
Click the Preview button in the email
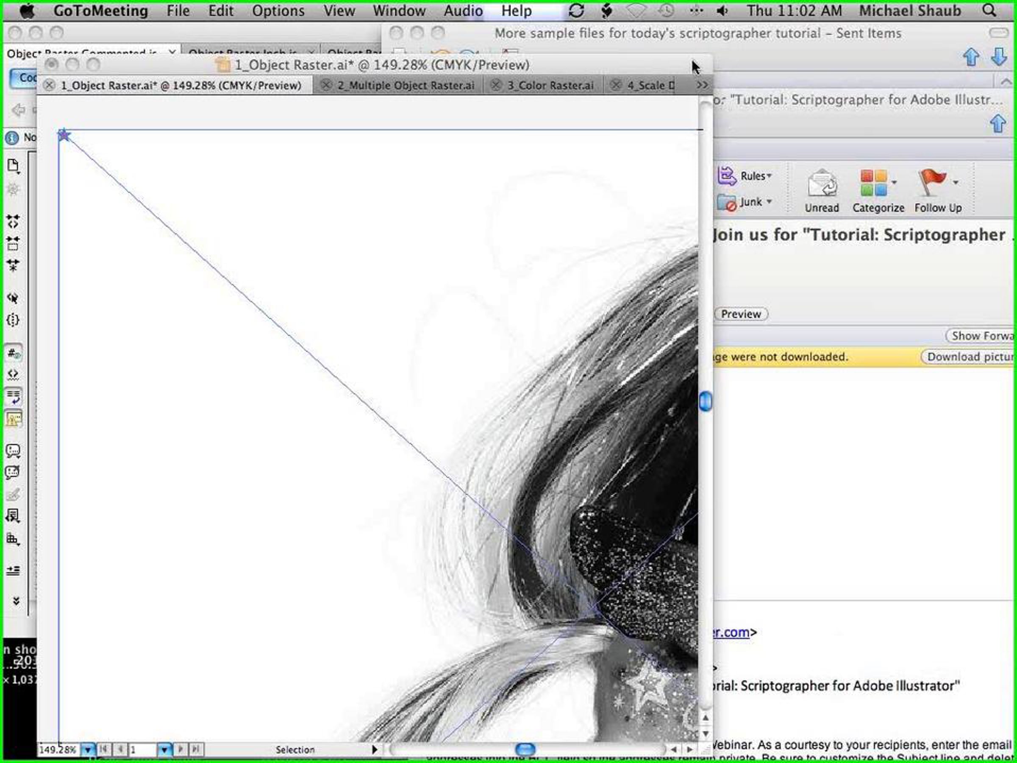point(740,314)
